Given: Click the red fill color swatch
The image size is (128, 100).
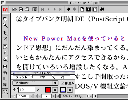Looking at the screenshot, I should 48,90.
